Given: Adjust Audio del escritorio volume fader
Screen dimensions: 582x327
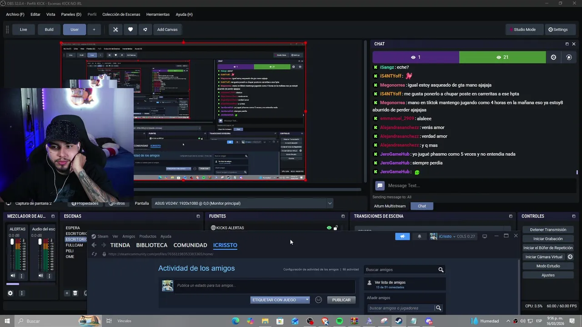Looking at the screenshot, I should [x=40, y=242].
